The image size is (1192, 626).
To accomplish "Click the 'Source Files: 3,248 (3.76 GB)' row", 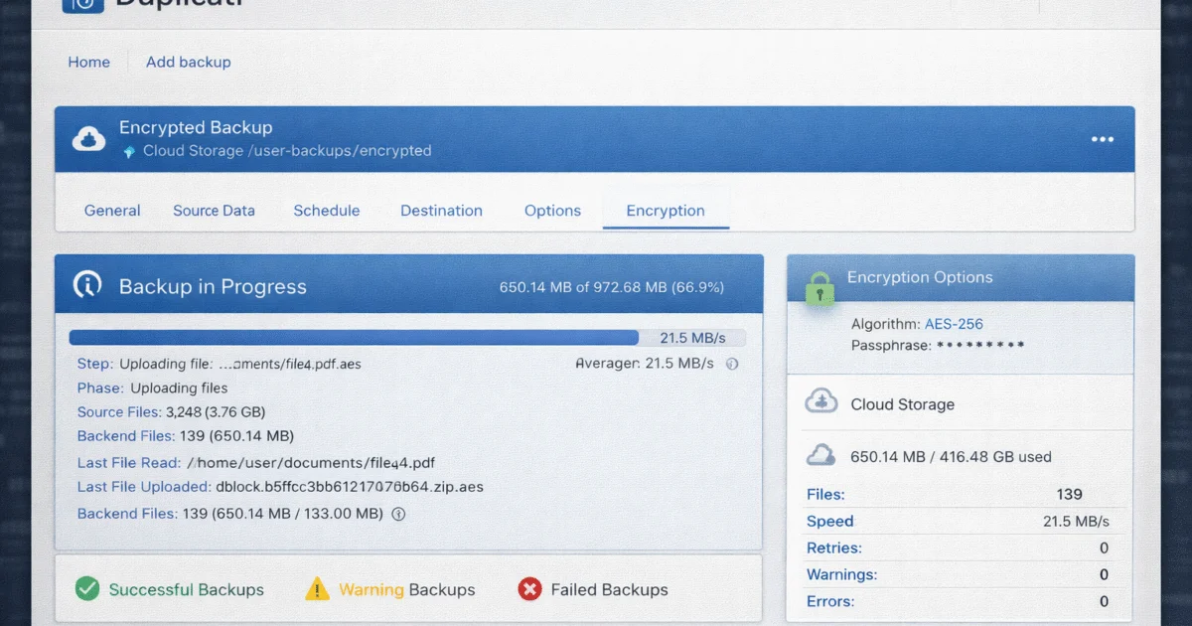I will coord(171,411).
